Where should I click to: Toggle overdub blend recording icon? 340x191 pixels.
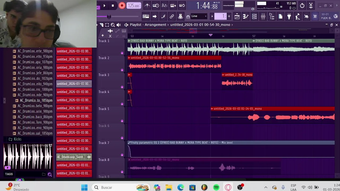[x=173, y=6]
